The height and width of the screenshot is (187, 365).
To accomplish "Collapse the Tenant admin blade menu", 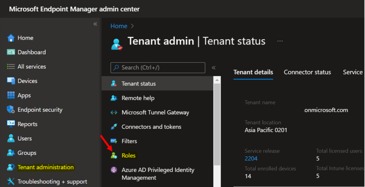I will pos(214,68).
